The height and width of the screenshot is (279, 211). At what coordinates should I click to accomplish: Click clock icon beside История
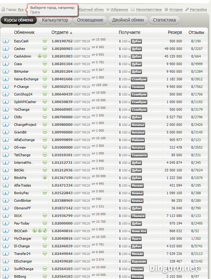point(166,9)
